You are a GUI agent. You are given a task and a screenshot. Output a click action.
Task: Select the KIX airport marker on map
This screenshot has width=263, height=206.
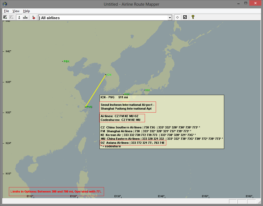(x=144, y=90)
